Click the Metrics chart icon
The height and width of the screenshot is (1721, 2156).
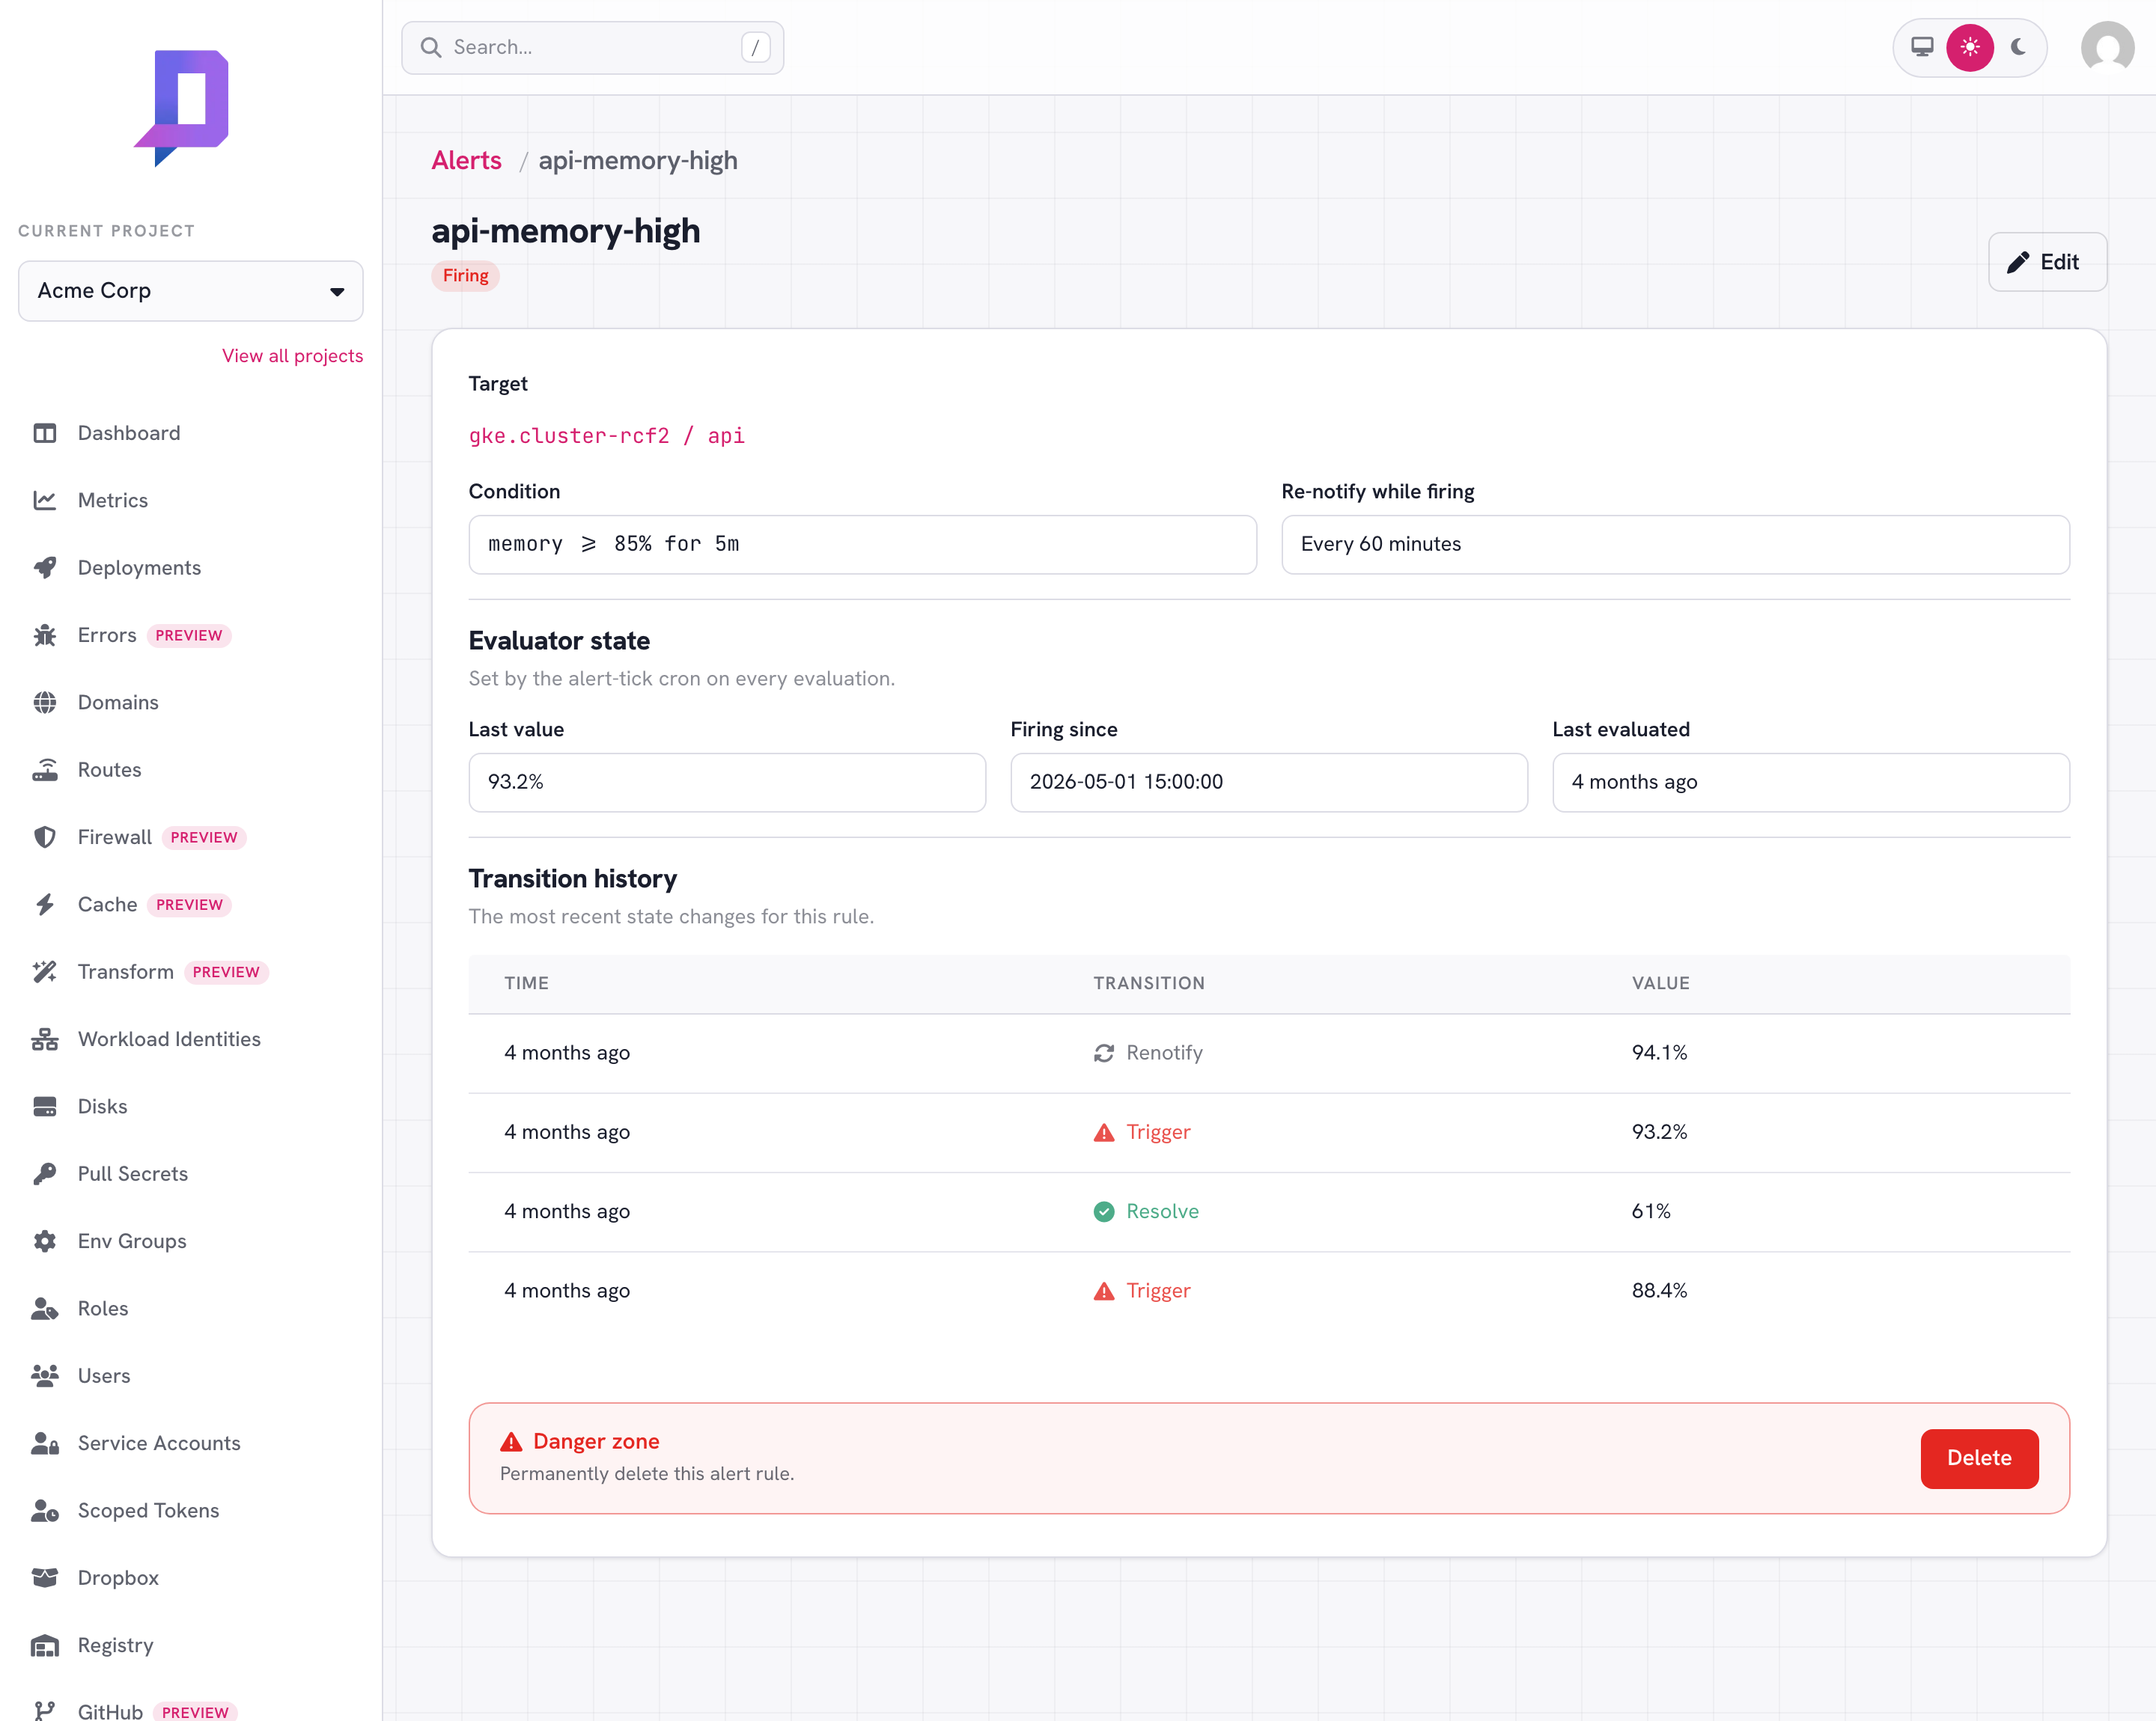pyautogui.click(x=45, y=501)
